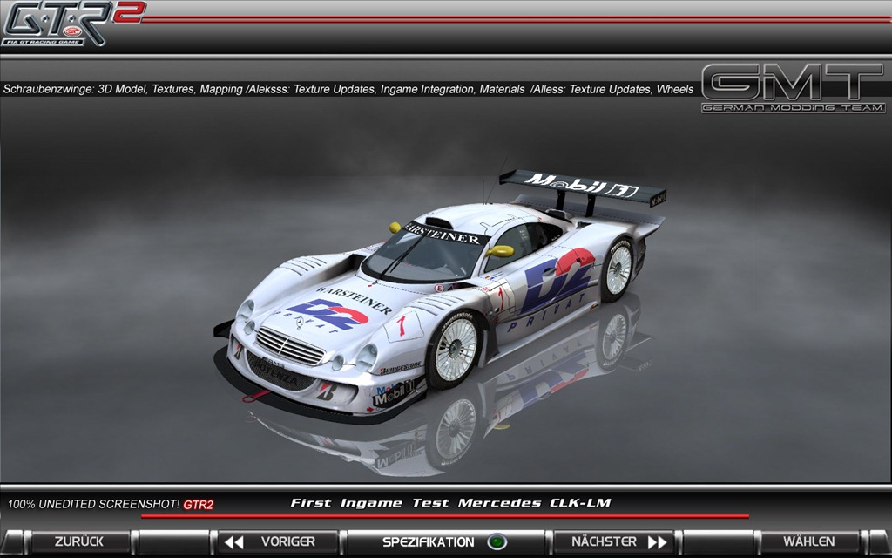This screenshot has width=892, height=558.
Task: Click the Schraubenzwinge credits text line
Action: coord(348,90)
